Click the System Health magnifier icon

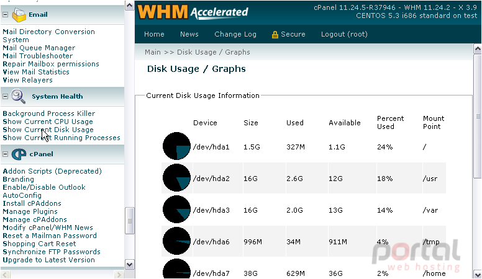coord(19,96)
